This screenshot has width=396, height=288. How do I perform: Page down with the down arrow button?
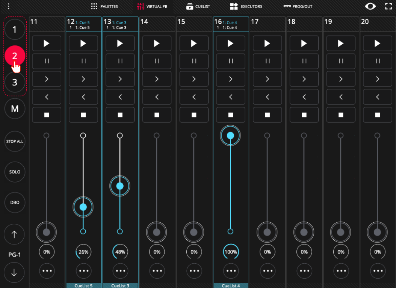pyautogui.click(x=14, y=272)
